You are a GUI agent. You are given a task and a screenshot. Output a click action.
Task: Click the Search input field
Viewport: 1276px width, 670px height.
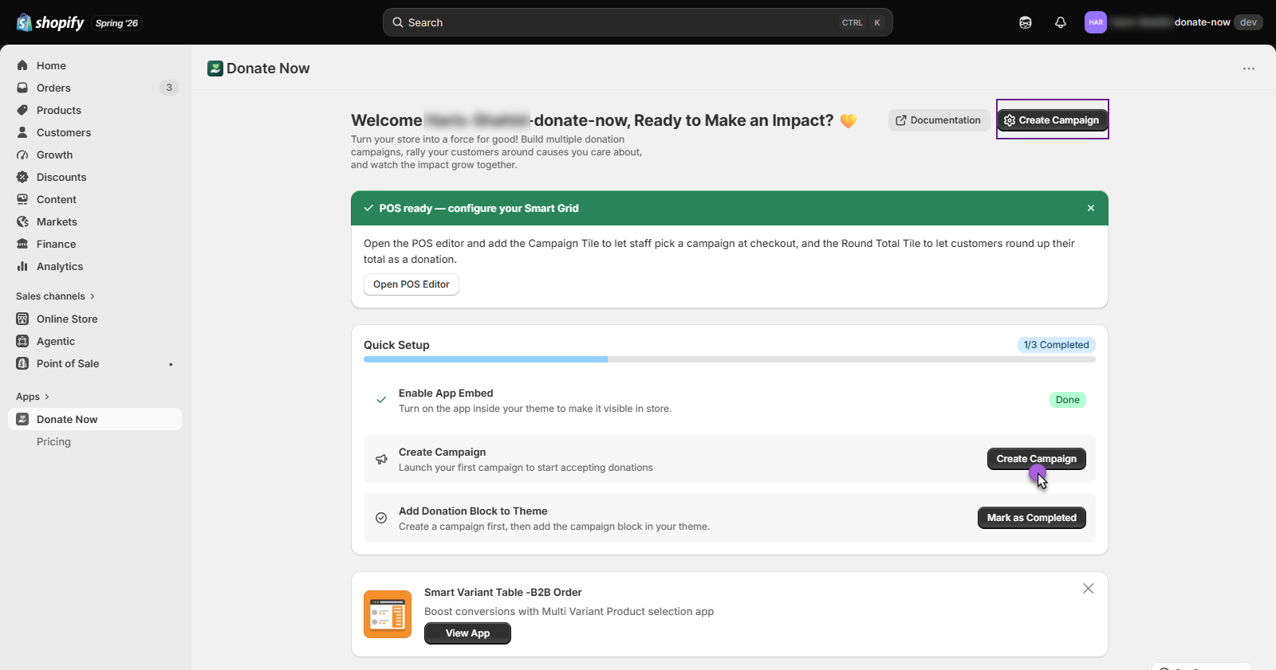[638, 22]
